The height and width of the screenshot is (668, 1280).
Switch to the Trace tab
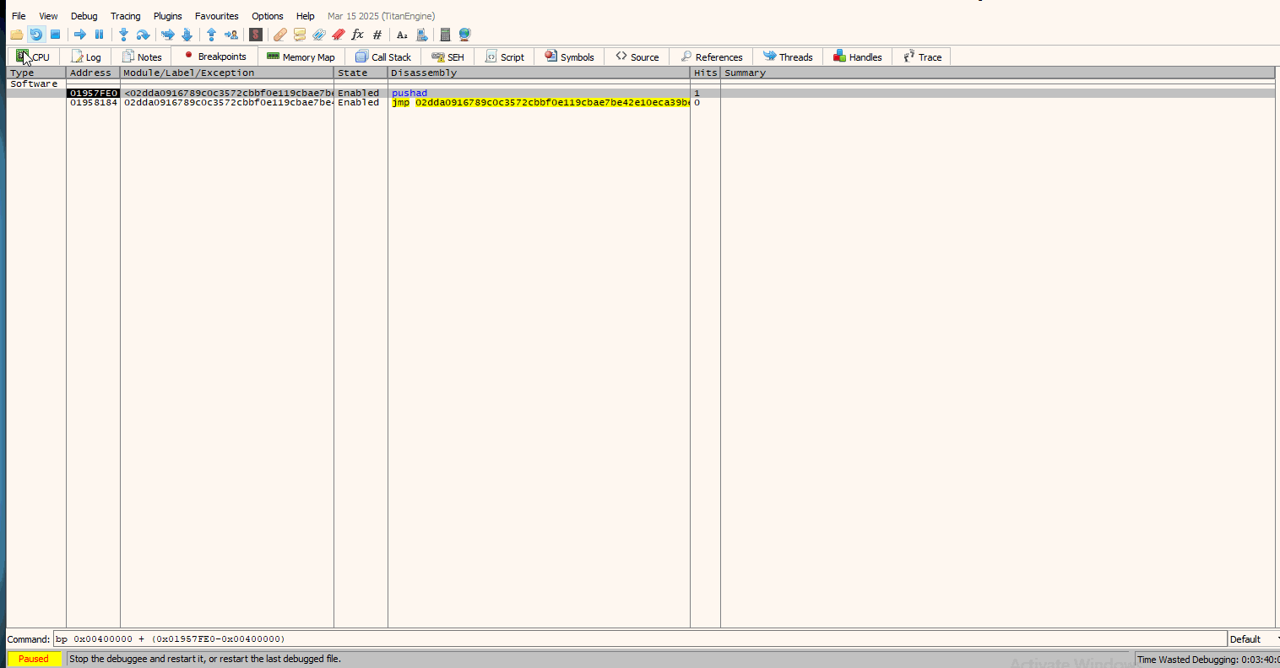(x=923, y=57)
